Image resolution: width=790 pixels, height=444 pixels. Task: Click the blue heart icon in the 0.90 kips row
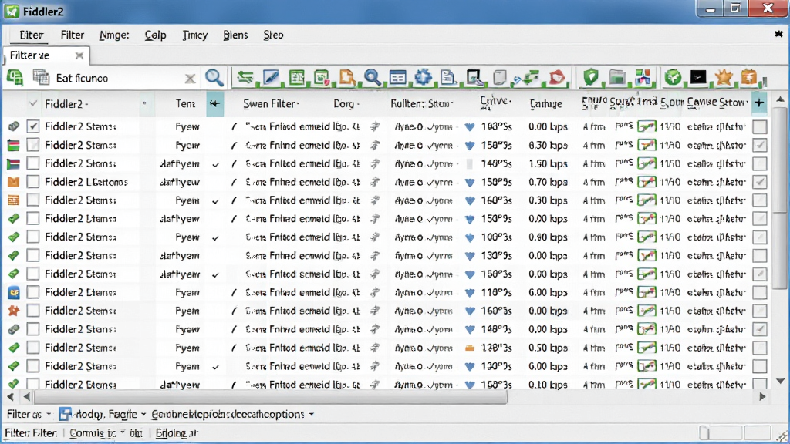(x=470, y=219)
